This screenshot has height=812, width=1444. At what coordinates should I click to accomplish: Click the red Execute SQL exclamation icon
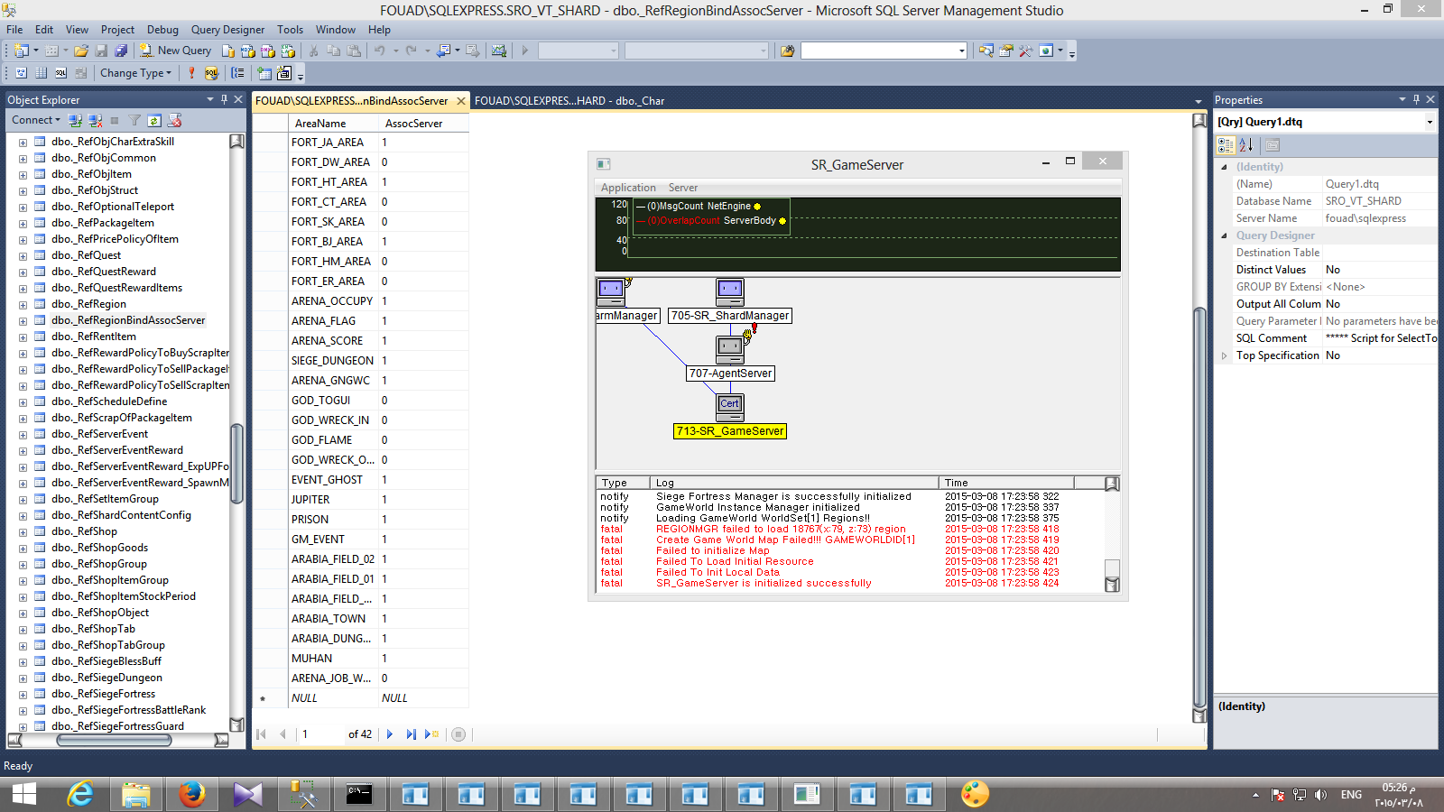point(191,73)
